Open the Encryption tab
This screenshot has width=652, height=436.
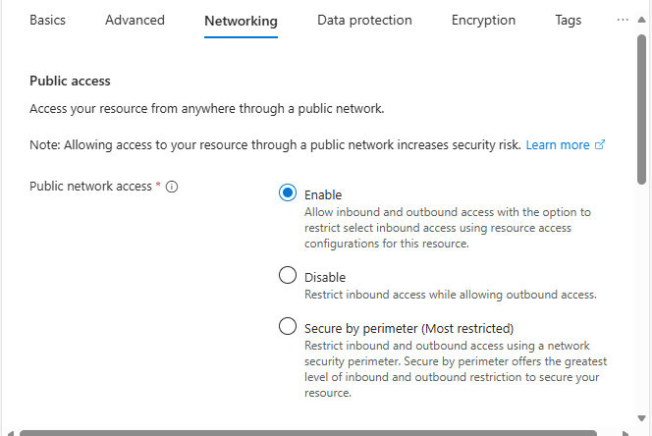(x=483, y=20)
